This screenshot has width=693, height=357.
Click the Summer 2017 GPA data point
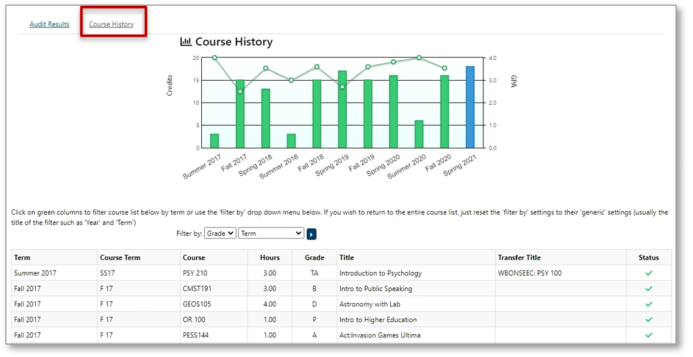coord(214,58)
